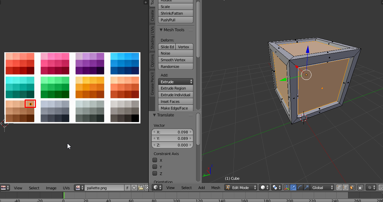Click the Shrink/Fatten button

[x=176, y=13]
